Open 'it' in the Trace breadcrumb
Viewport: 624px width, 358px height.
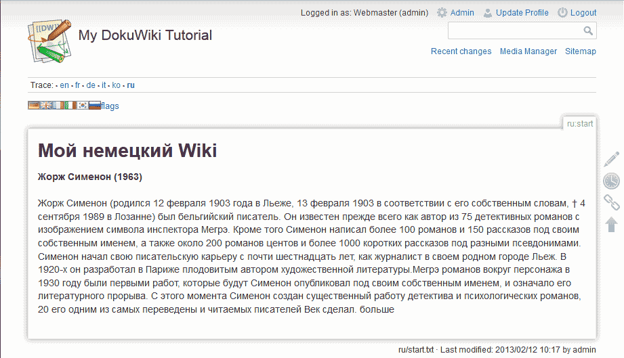pyautogui.click(x=104, y=85)
